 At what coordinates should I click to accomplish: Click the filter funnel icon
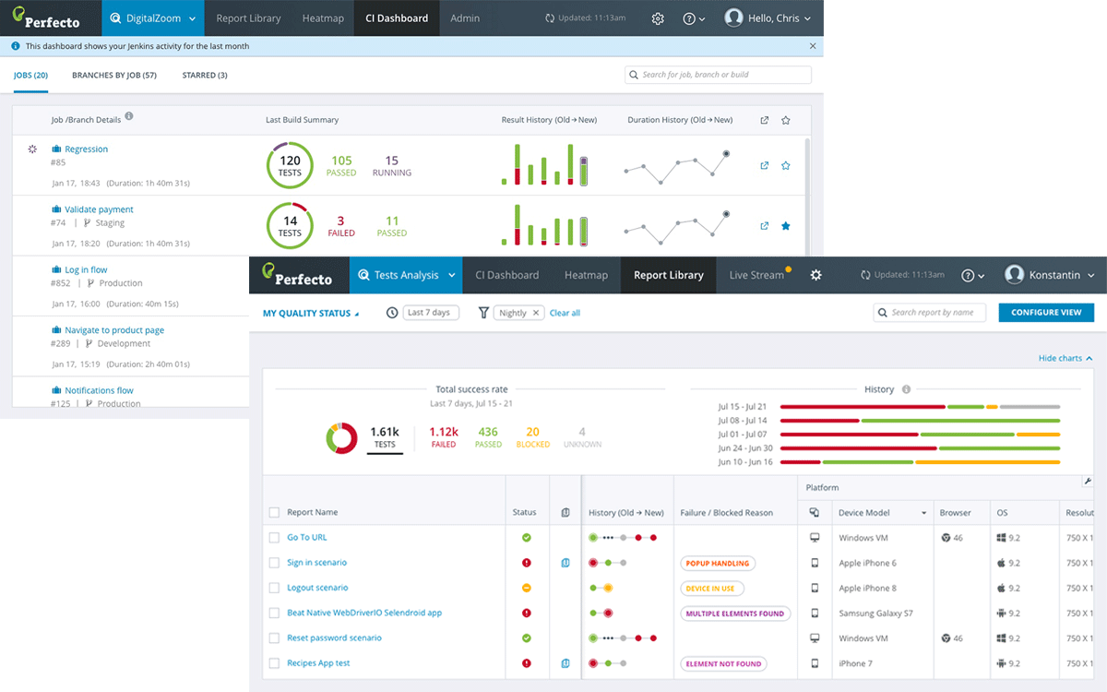(x=483, y=313)
